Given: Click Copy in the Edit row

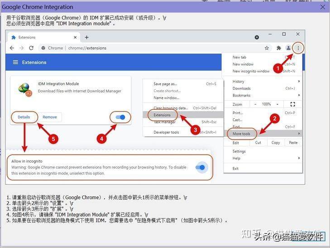Looking at the screenshot, I should [x=276, y=143].
